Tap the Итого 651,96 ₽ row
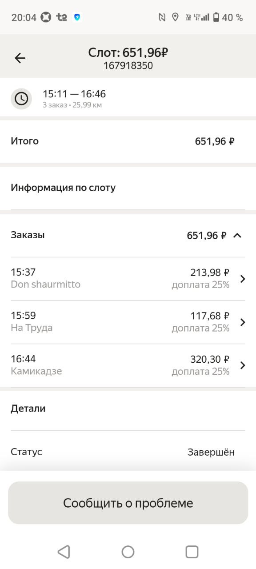This screenshot has width=256, height=569. coord(128,141)
